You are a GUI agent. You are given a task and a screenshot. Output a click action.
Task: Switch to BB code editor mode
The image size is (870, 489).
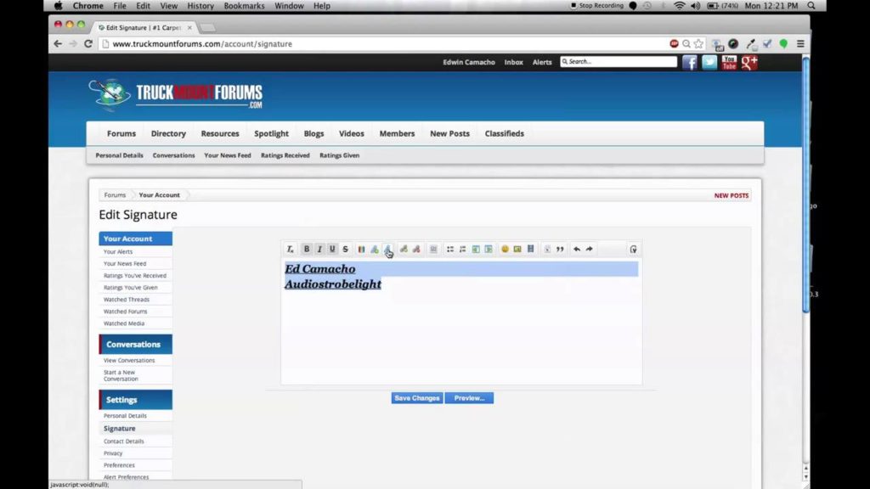click(633, 250)
